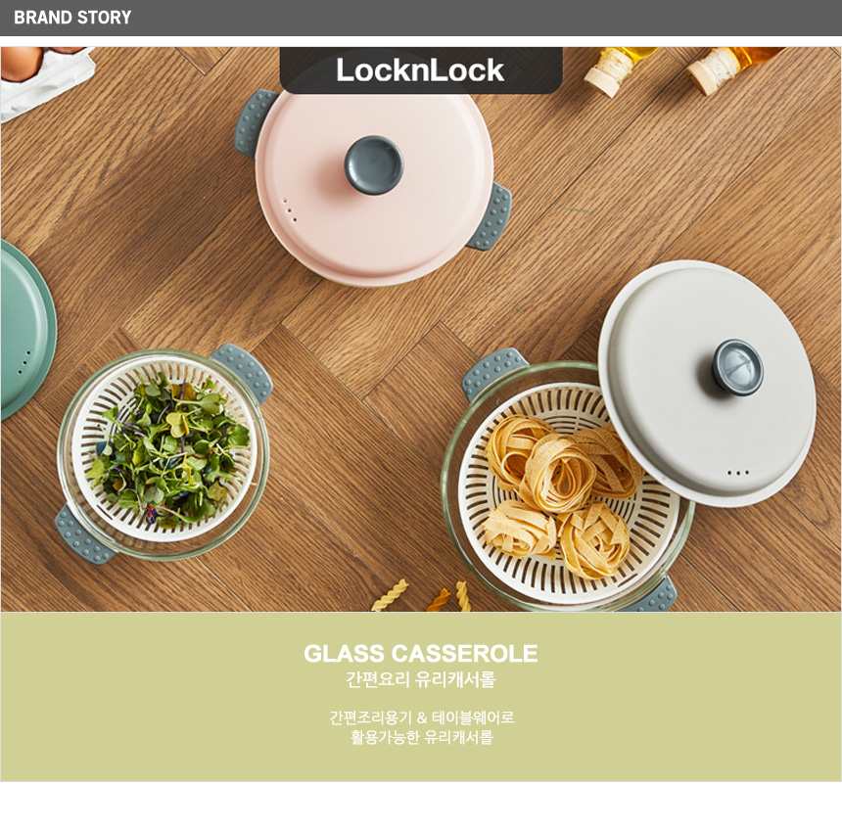Screen dimensions: 842x832
Task: Click the knob on the beige lid
Action: (738, 365)
